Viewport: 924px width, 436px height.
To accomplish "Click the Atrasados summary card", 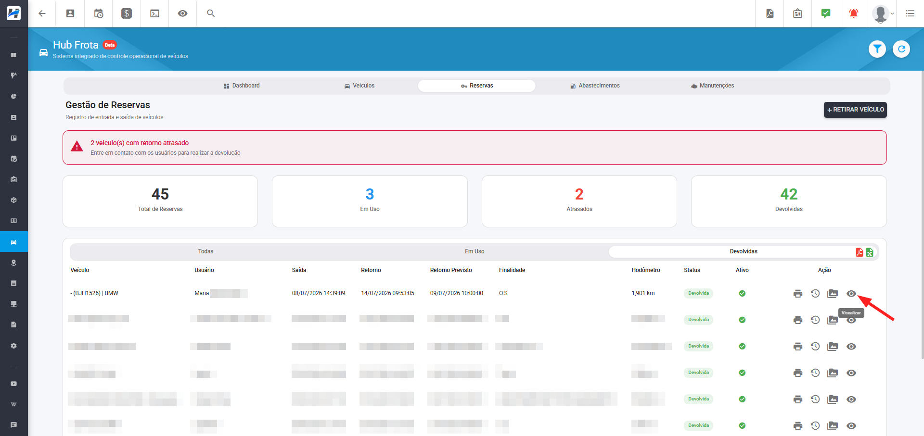I will (579, 201).
